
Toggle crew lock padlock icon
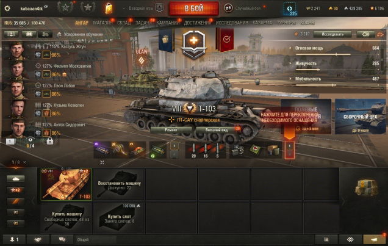[x=50, y=141]
